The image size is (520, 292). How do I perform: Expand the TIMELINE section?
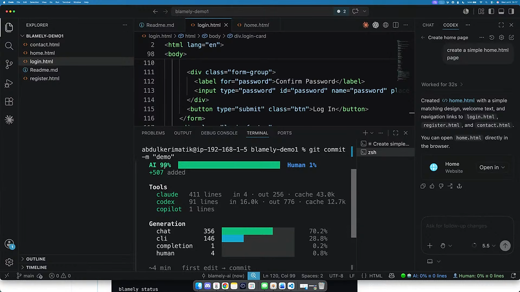coord(37,267)
